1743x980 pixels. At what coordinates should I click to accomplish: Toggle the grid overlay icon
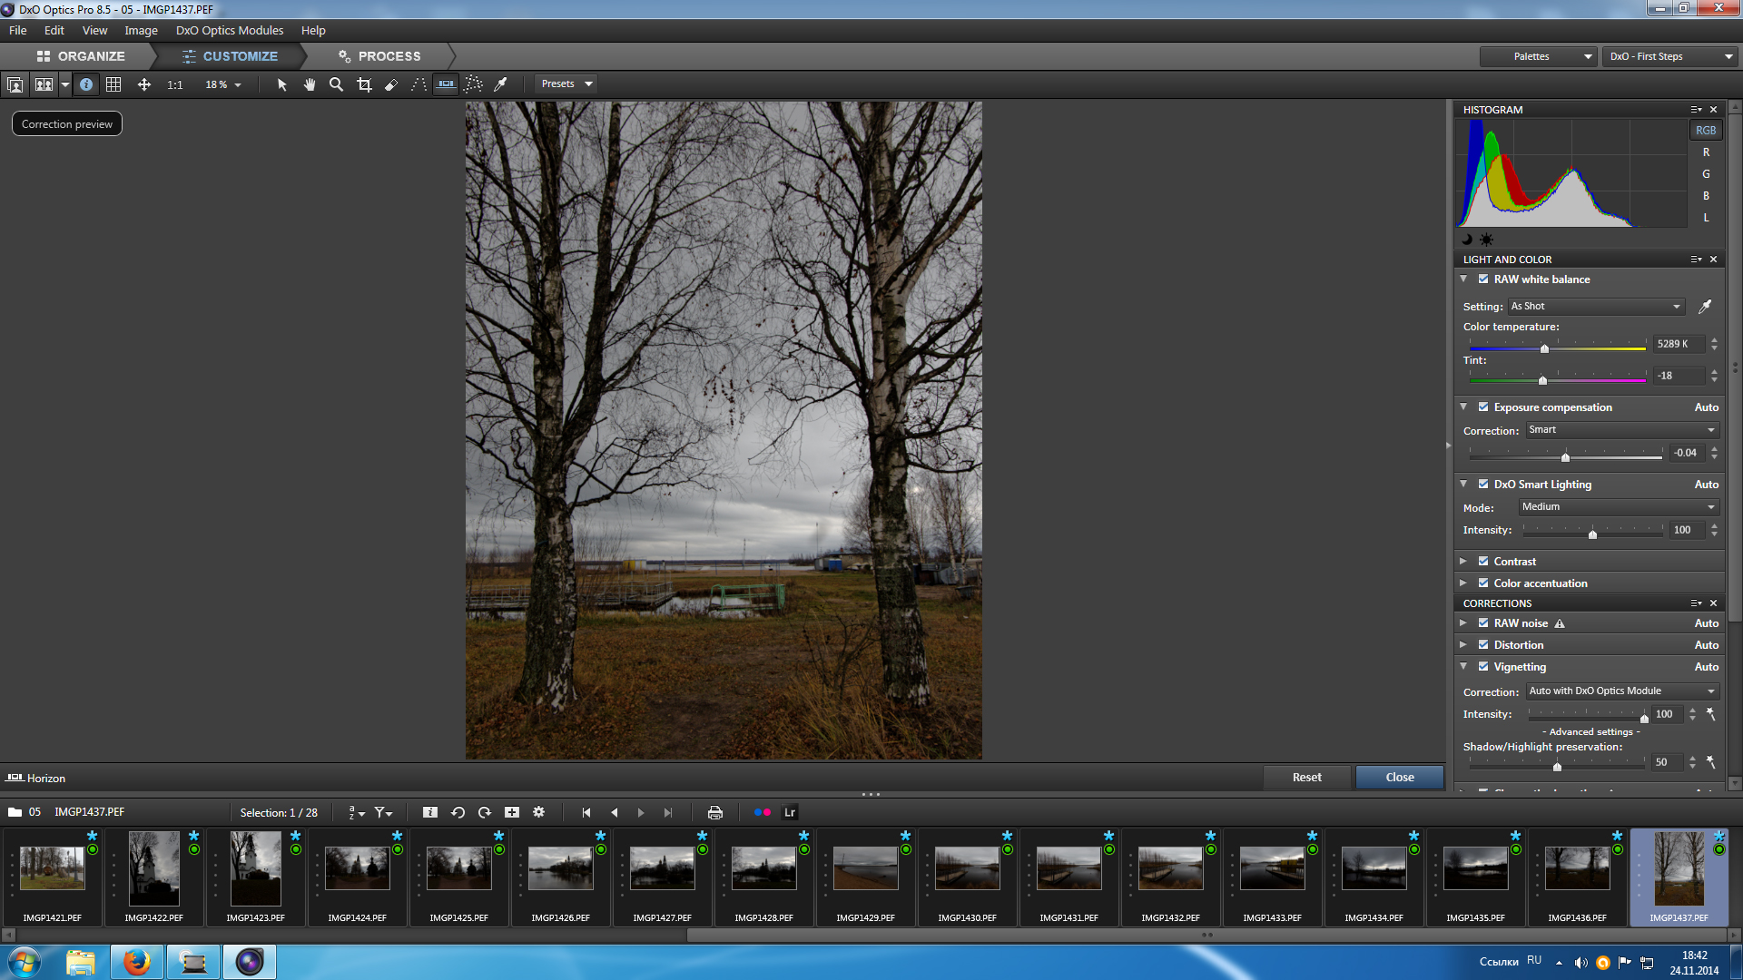pyautogui.click(x=113, y=84)
